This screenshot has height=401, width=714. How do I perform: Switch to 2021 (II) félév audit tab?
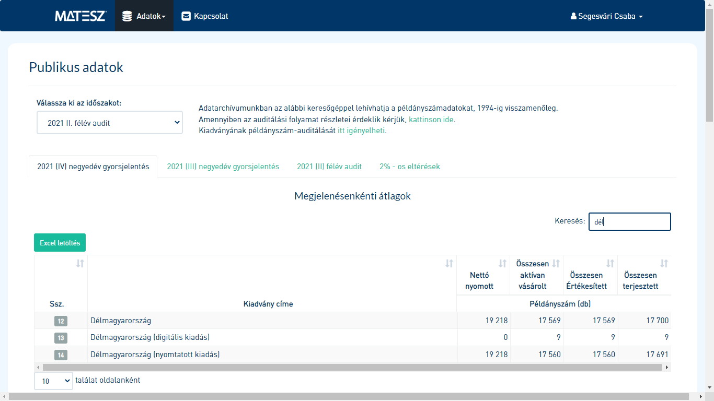tap(329, 167)
